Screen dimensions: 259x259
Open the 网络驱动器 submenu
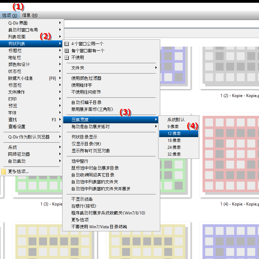pyautogui.click(x=31, y=154)
